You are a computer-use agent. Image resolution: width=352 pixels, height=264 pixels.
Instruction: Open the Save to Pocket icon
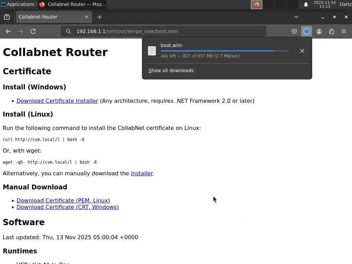pos(294,31)
